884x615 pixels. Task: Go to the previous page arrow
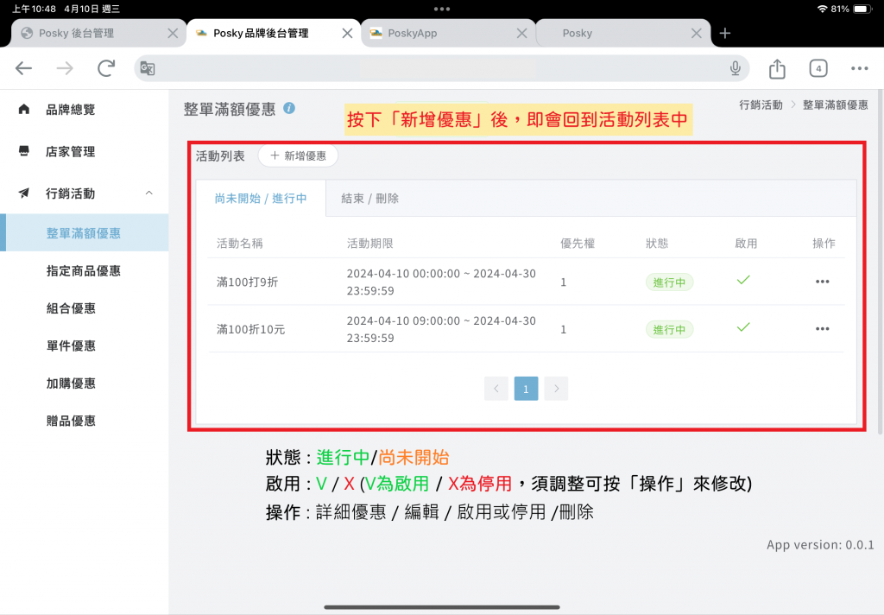tap(496, 388)
